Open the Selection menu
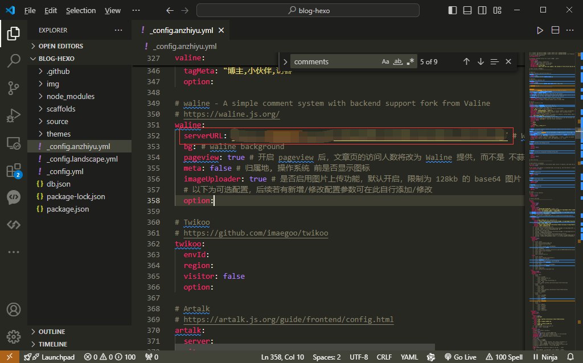 [x=81, y=10]
